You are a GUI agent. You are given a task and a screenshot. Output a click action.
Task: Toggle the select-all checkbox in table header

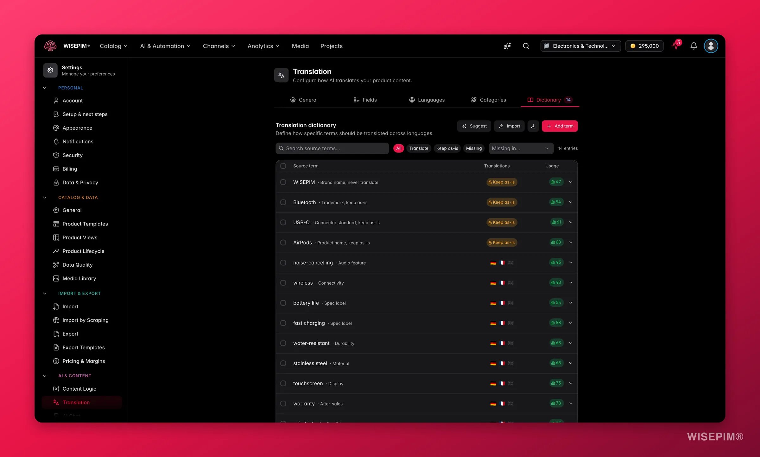[283, 166]
